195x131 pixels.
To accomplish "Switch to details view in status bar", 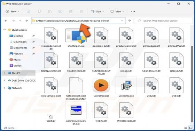I will (x=186, y=128).
